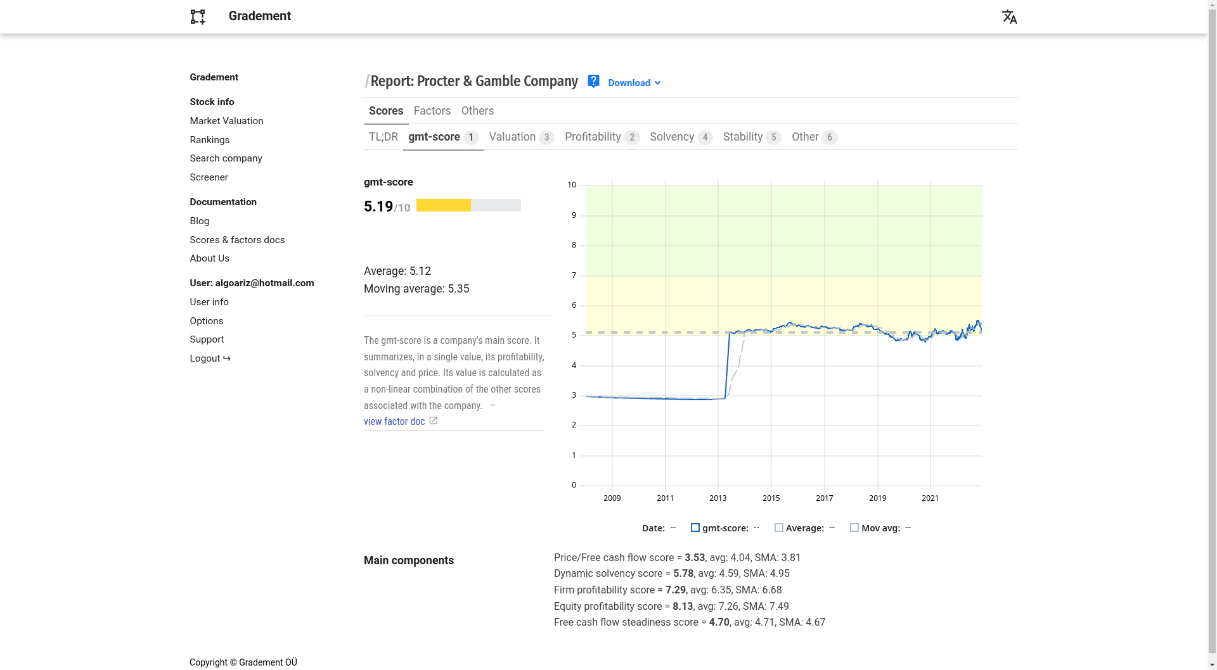Open the Screener link

tap(209, 177)
